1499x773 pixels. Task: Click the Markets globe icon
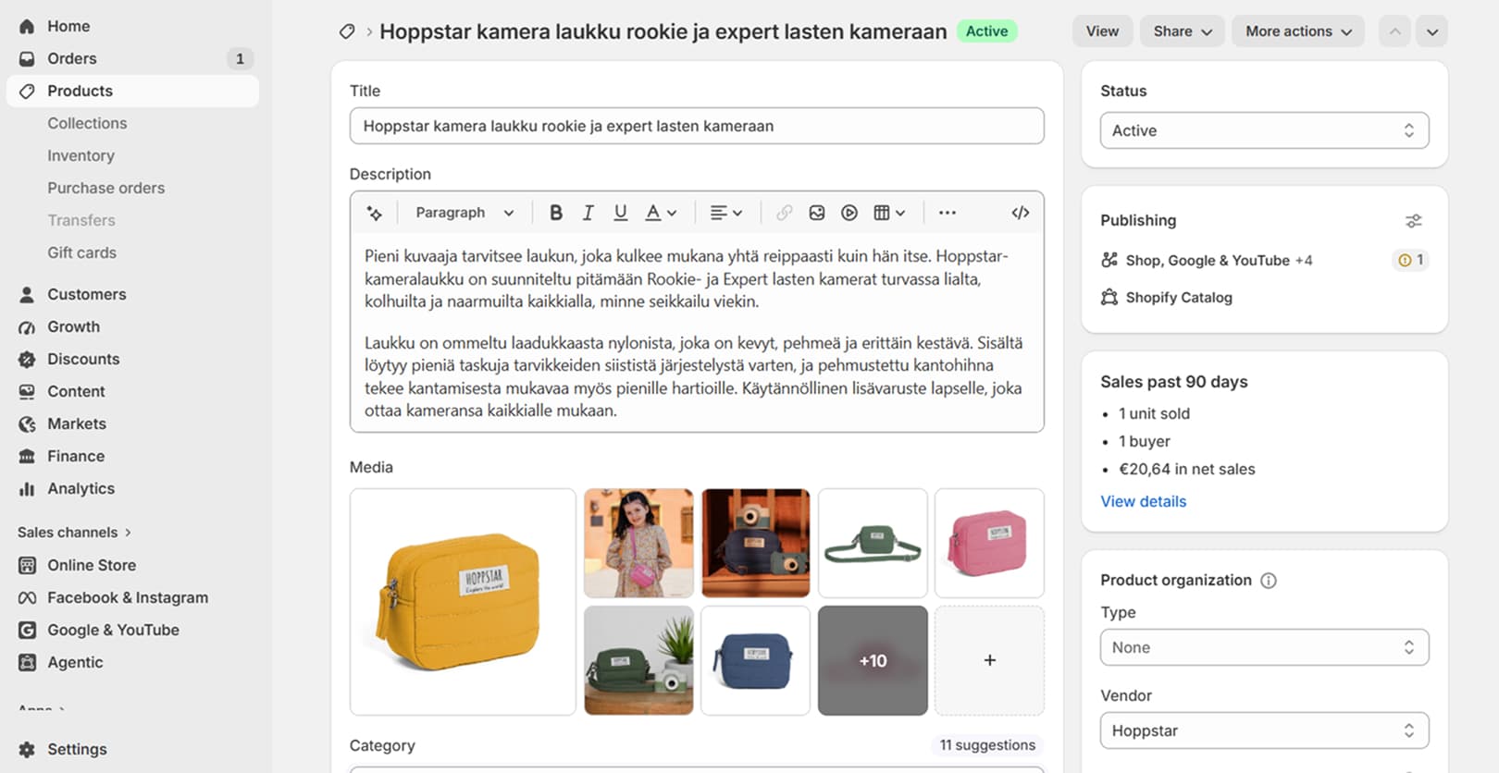pyautogui.click(x=27, y=423)
